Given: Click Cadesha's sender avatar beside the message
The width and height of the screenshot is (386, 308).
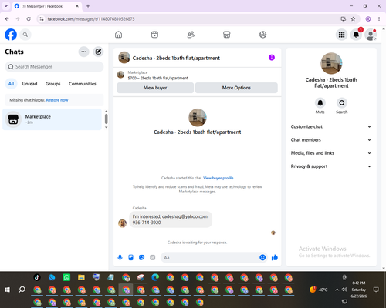Looking at the screenshot, I should click(122, 223).
